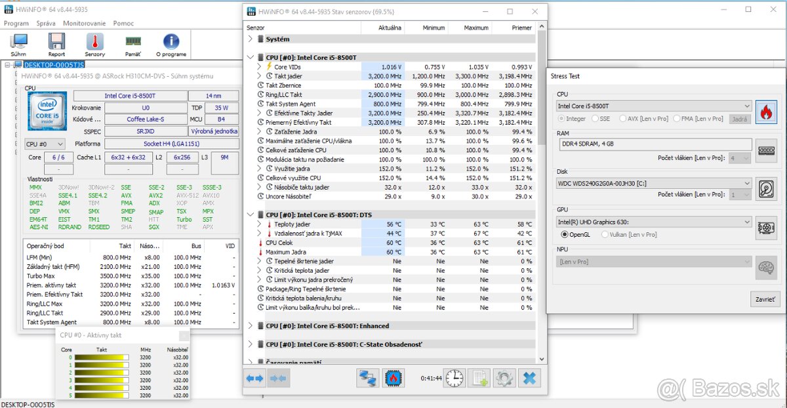Expand the C-State Obsadenosť group
Screen dimensions: 787x408
click(x=250, y=344)
